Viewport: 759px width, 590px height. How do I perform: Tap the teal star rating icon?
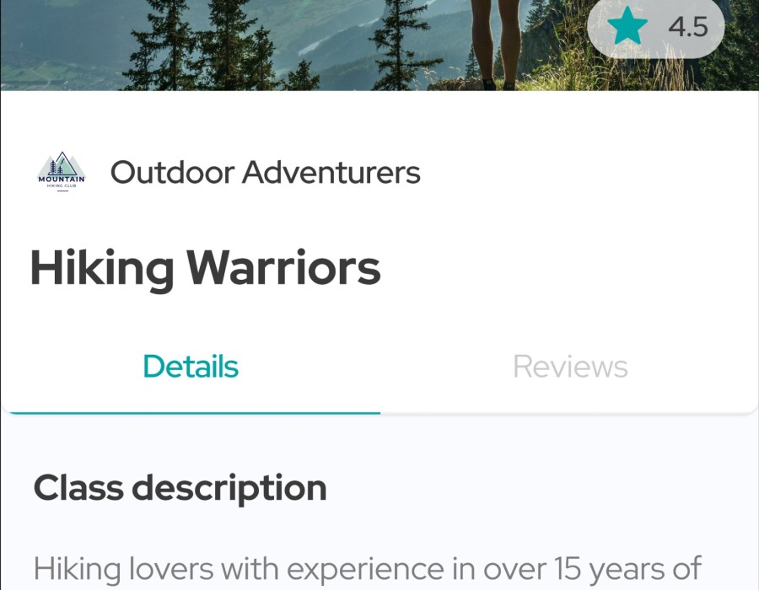[x=627, y=25]
